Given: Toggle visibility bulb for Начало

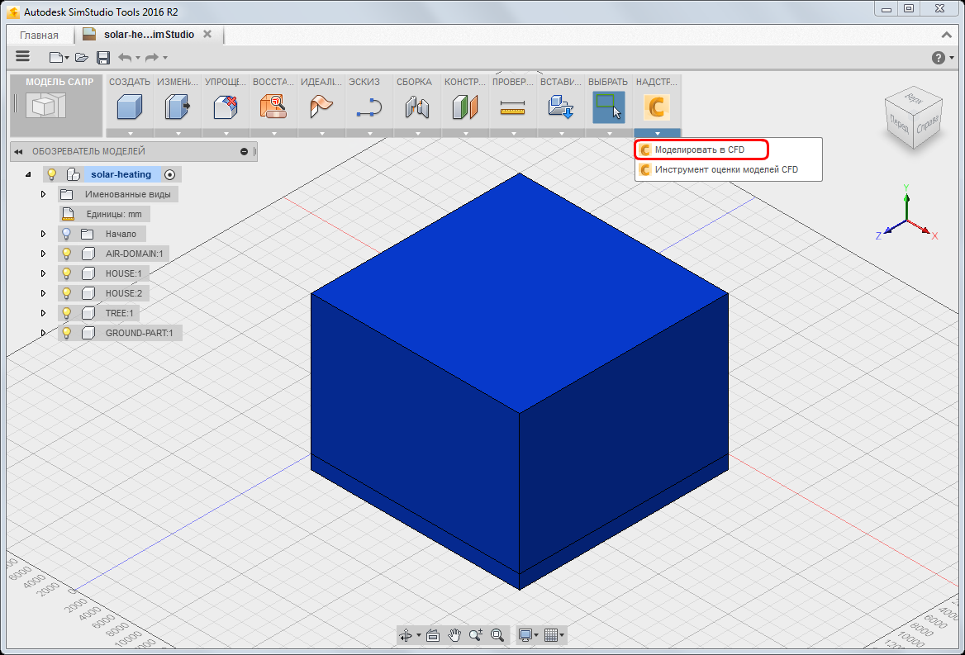Looking at the screenshot, I should click(x=66, y=234).
